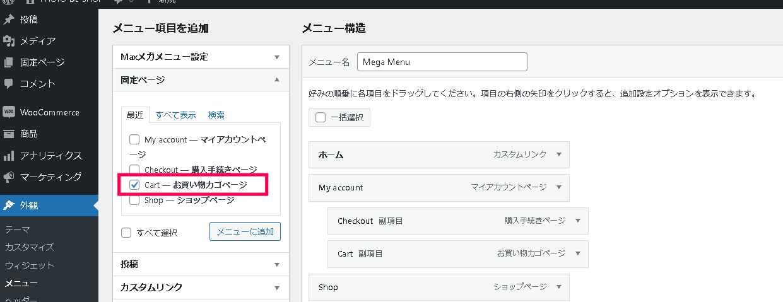Switch to the すべて表示 tab
Viewport: 783px width, 302px height.
coord(175,115)
